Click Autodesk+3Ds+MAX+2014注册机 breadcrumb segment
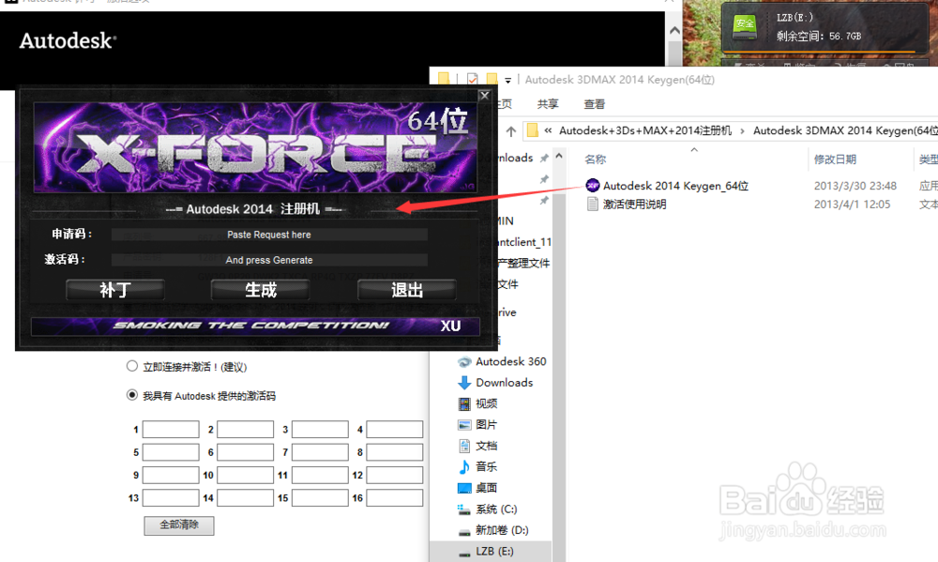Viewport: 938px width, 562px height. click(x=645, y=130)
